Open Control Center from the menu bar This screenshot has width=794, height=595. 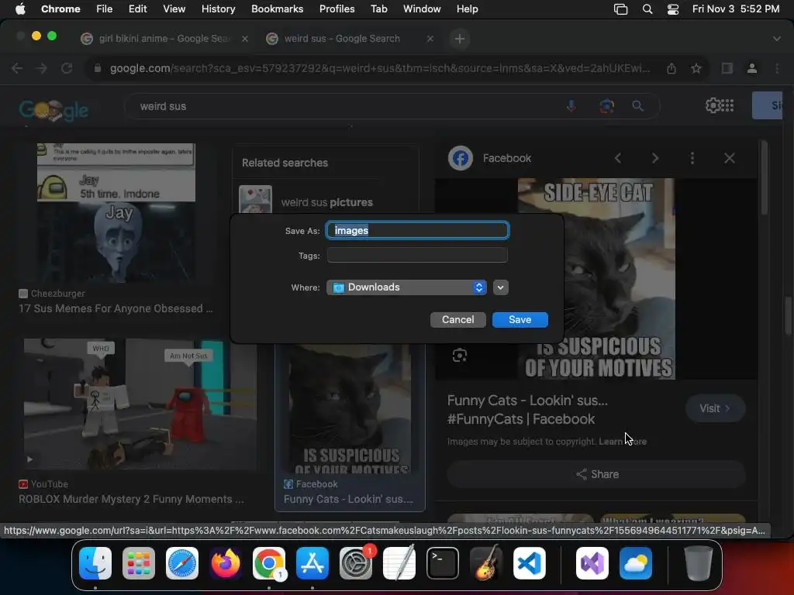pyautogui.click(x=672, y=9)
